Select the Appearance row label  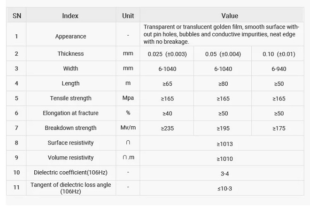tap(70, 36)
